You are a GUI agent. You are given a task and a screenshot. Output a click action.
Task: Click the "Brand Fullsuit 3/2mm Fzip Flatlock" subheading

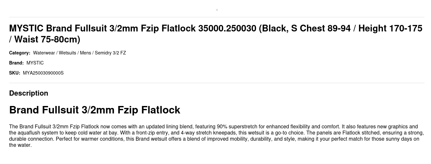point(94,110)
